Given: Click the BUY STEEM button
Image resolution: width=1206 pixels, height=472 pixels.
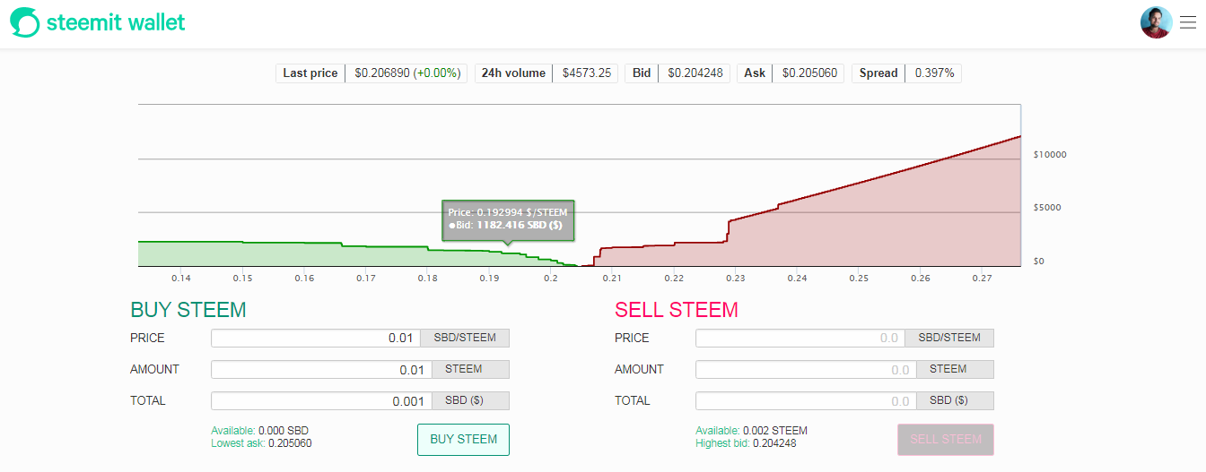Looking at the screenshot, I should coord(463,440).
